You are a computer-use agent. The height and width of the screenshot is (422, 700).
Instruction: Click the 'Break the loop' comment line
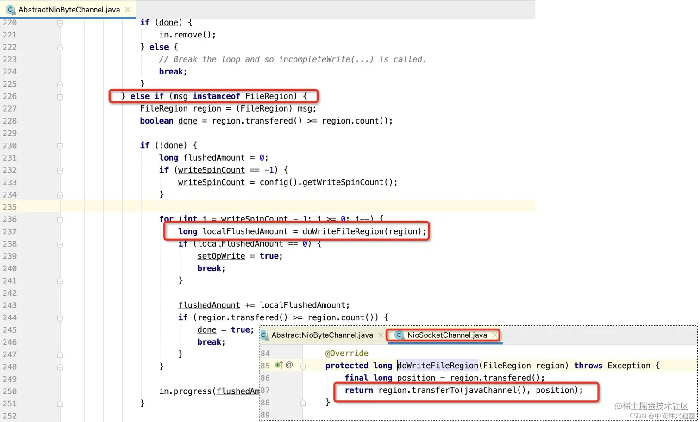coord(293,59)
